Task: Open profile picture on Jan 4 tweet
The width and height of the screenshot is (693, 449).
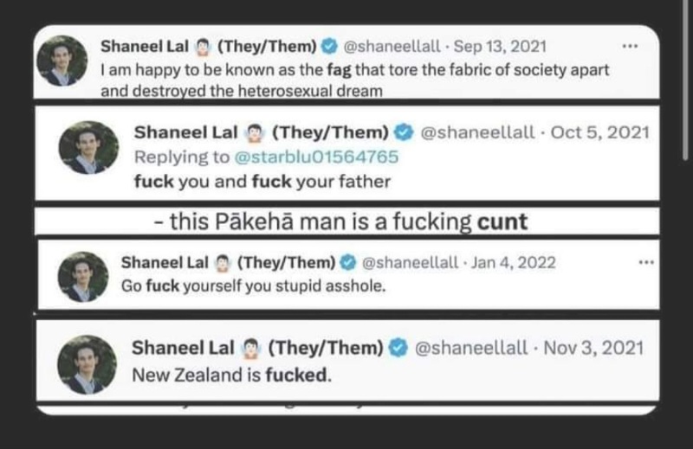Action: [83, 277]
